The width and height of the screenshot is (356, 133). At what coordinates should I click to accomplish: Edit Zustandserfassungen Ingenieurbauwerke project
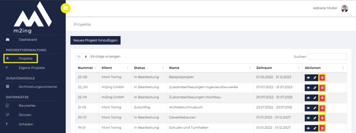(315, 88)
